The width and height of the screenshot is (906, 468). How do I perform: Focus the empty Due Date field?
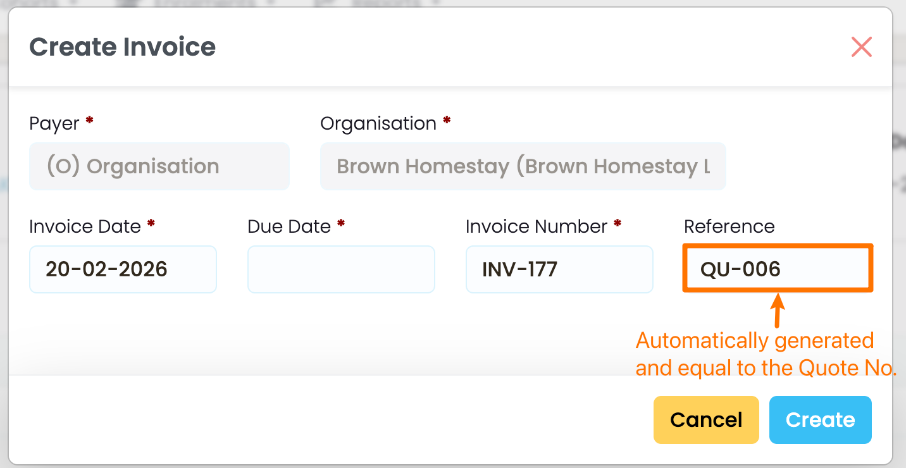coord(341,269)
